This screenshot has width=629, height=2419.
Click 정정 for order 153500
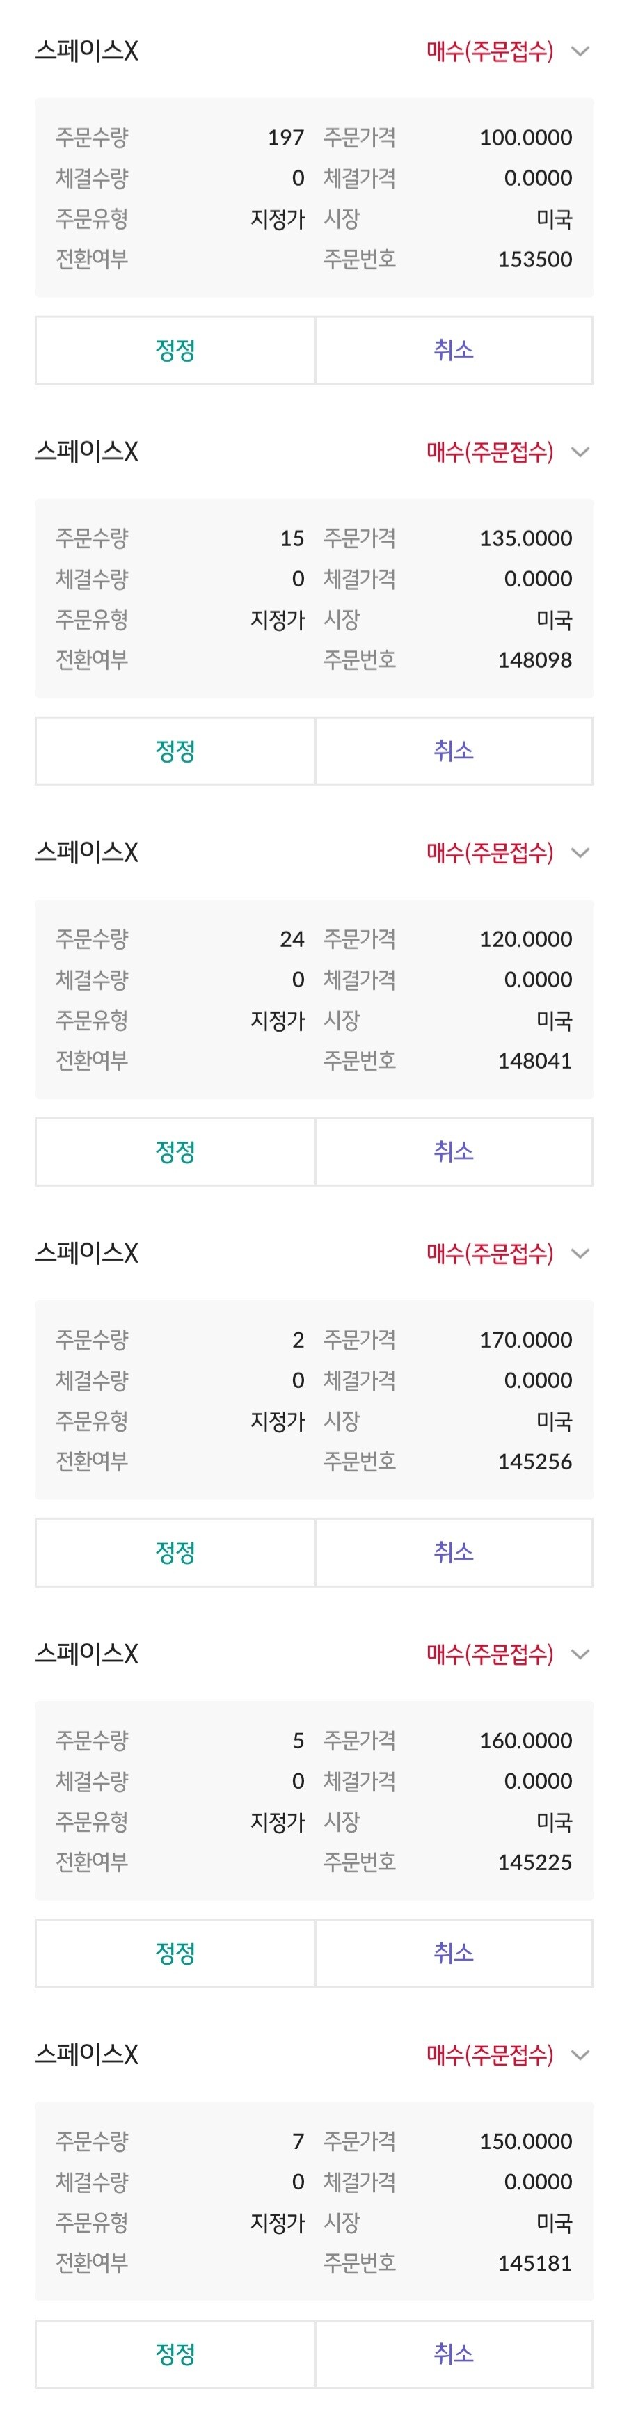pos(175,350)
